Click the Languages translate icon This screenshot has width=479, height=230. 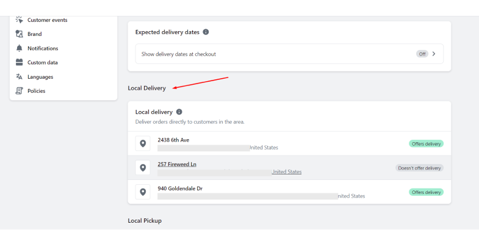[20, 77]
